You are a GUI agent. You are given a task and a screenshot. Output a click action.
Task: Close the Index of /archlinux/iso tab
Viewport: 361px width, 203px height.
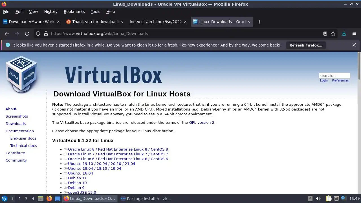185,22
